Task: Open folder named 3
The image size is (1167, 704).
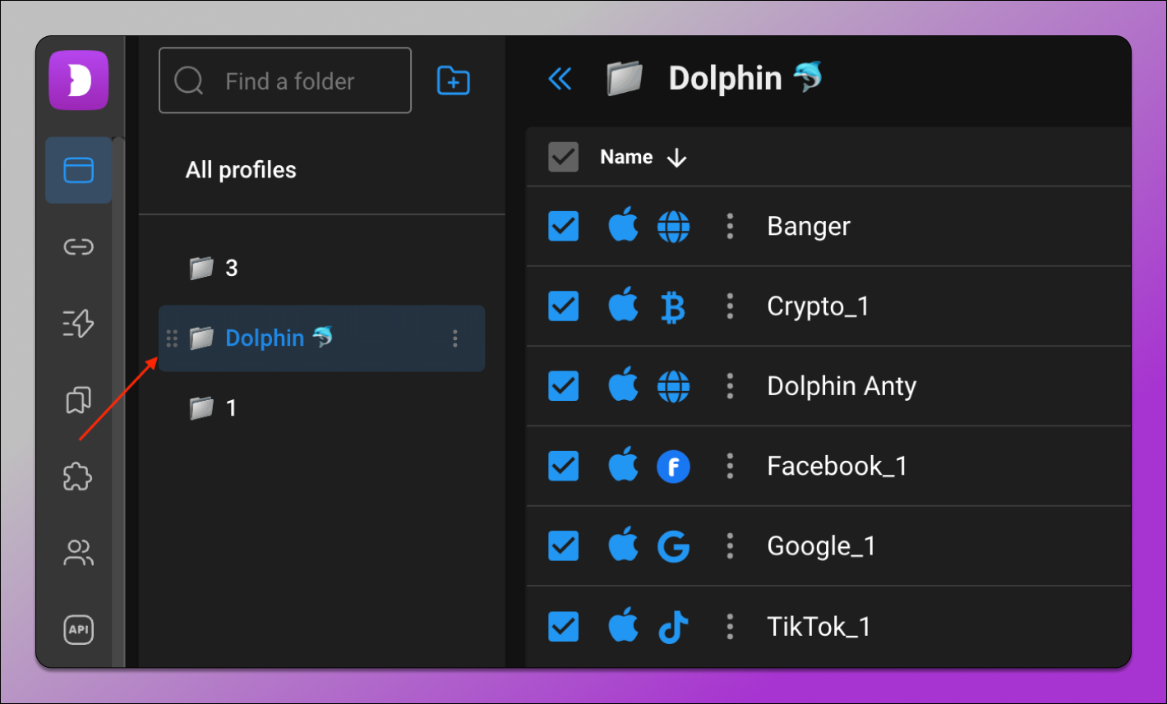Action: [214, 268]
